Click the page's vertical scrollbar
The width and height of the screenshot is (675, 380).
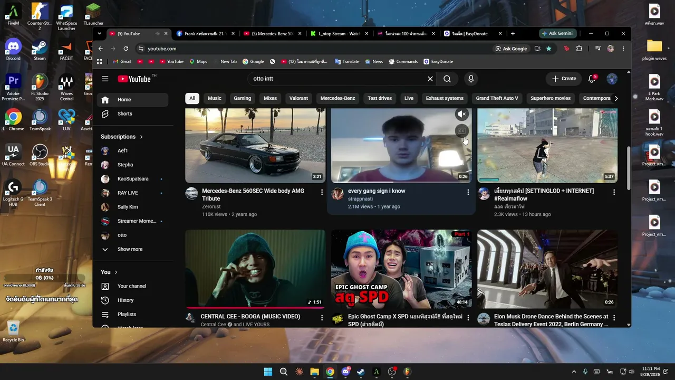pyautogui.click(x=628, y=169)
